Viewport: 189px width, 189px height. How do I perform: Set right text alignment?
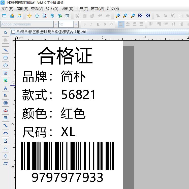[x=135, y=24]
